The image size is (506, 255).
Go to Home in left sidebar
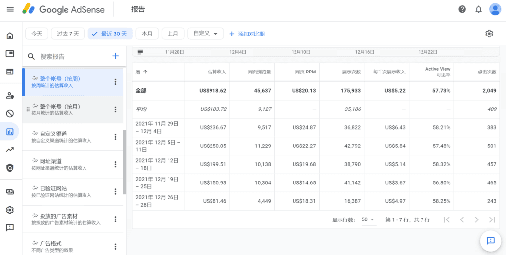coord(10,36)
